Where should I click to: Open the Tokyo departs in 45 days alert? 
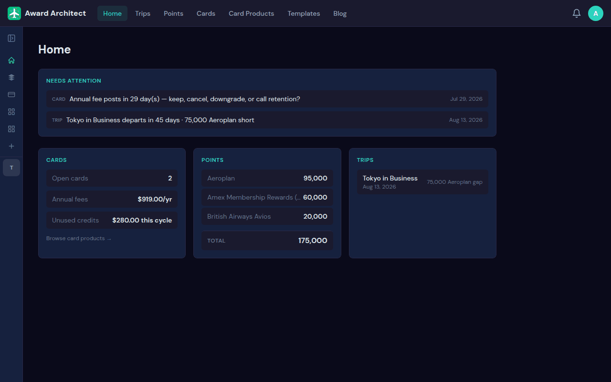coord(267,120)
